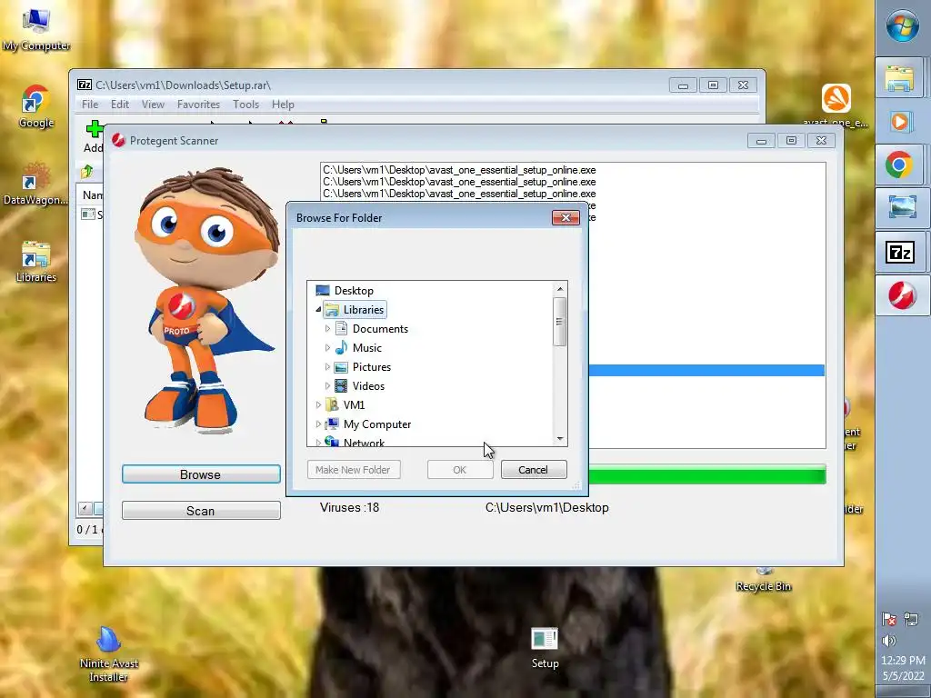Click the Scan button
931x698 pixels.
coord(201,511)
